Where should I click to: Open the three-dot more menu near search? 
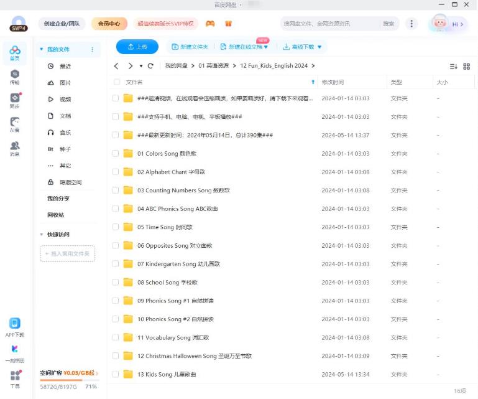[411, 24]
